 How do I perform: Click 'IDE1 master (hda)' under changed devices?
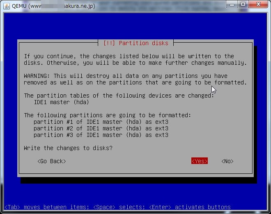click(x=61, y=102)
